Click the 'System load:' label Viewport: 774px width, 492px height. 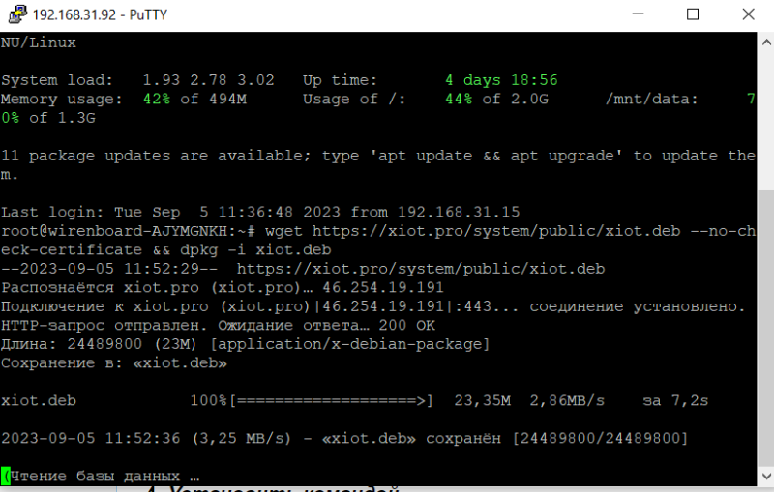[57, 80]
